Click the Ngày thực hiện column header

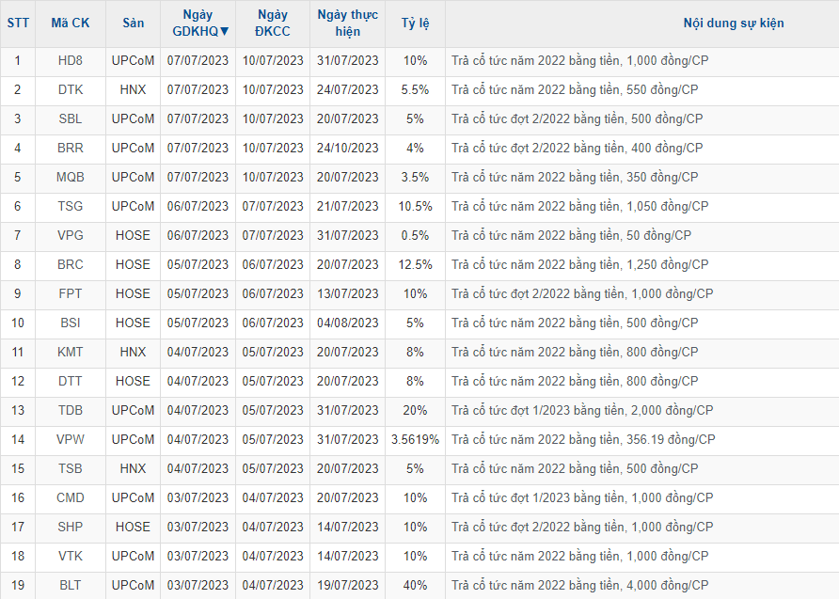click(347, 24)
